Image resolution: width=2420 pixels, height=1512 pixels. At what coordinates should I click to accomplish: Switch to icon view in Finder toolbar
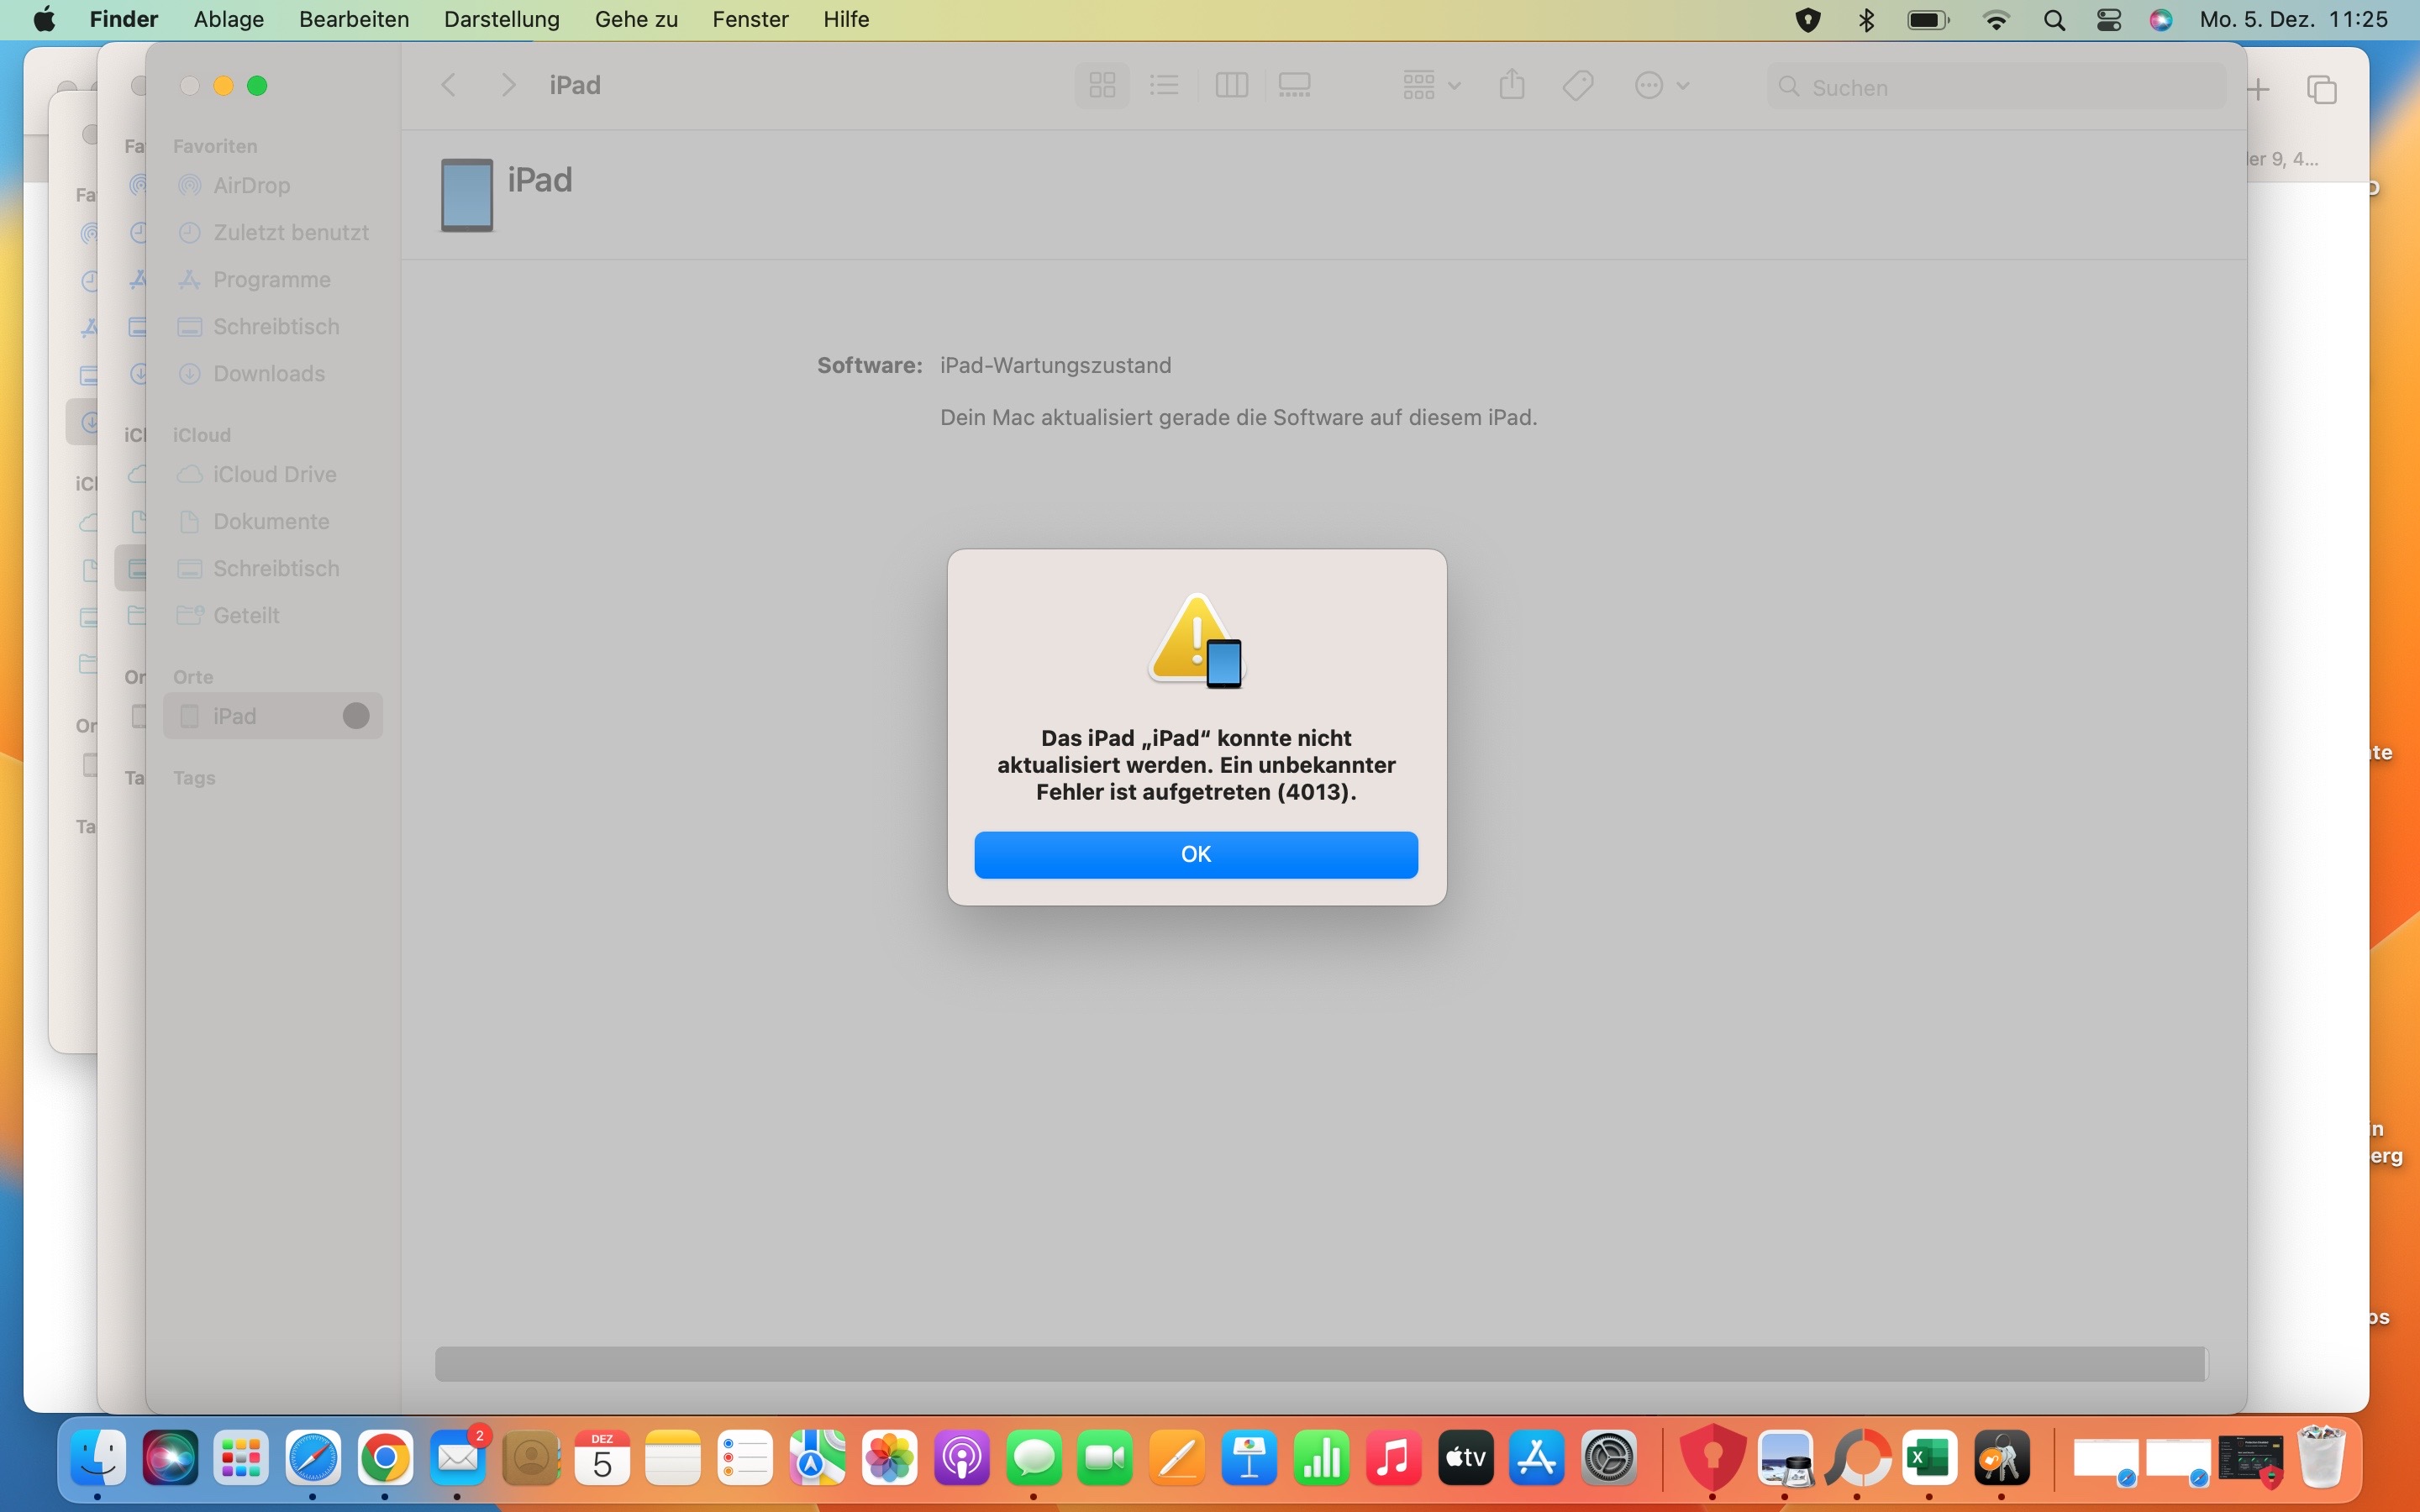click(1102, 86)
